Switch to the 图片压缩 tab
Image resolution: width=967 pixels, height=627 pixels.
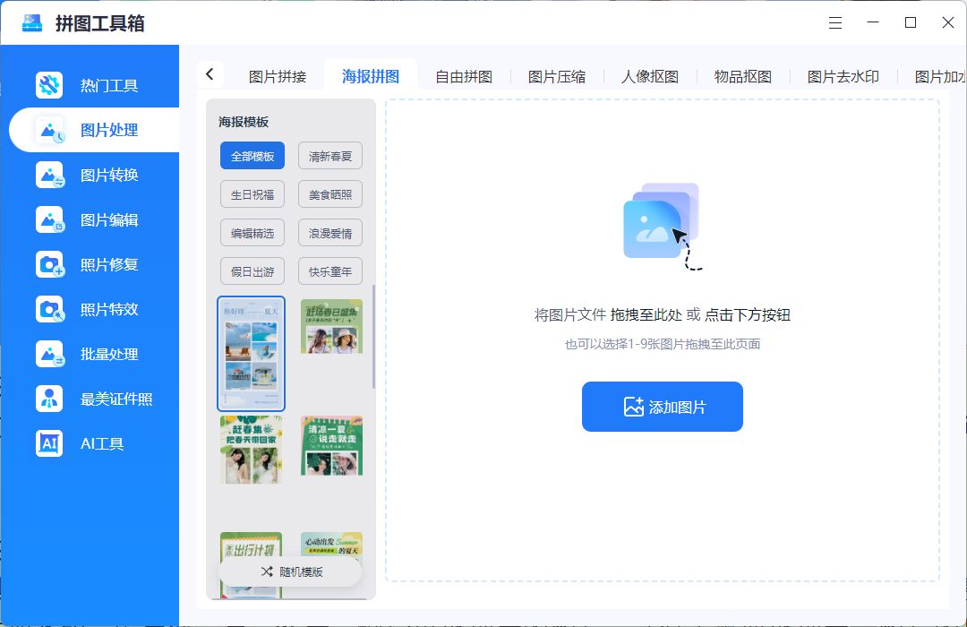tap(557, 76)
